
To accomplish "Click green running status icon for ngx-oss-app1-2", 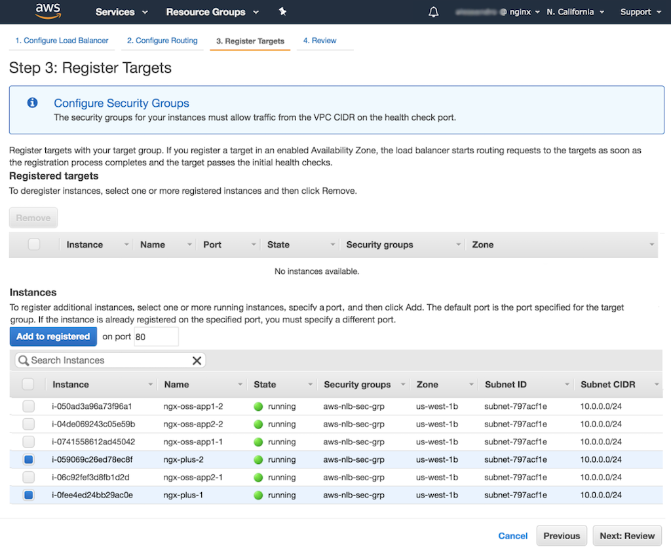I will pyautogui.click(x=258, y=406).
